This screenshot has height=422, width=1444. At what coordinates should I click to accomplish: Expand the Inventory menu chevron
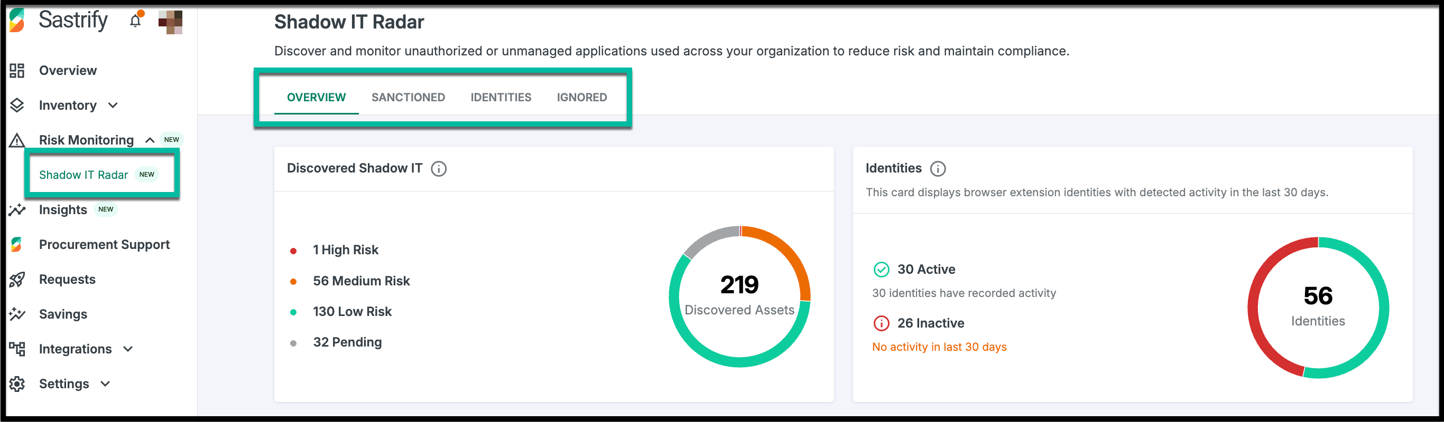tap(113, 105)
